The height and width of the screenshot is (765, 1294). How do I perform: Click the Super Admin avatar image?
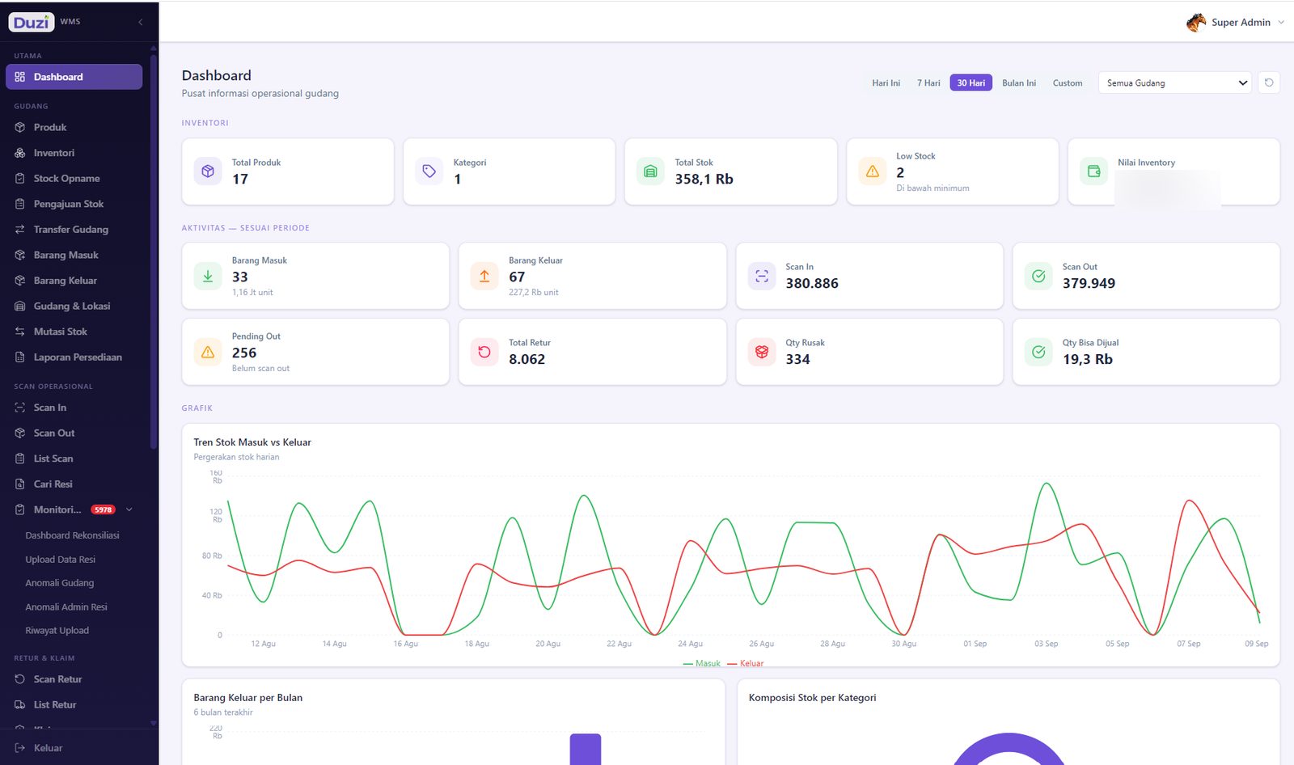1196,23
